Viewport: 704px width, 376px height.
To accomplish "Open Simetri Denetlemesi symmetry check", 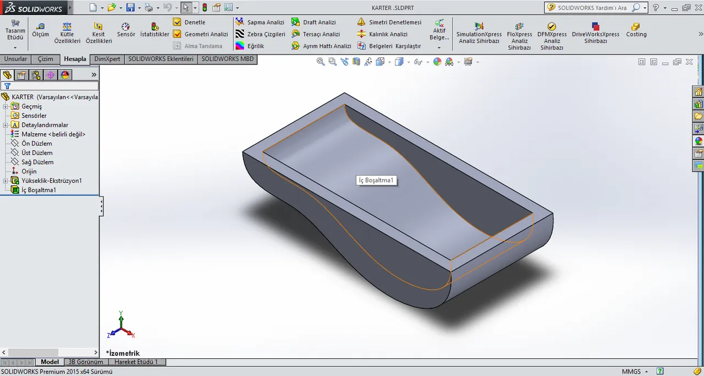I will tap(389, 22).
